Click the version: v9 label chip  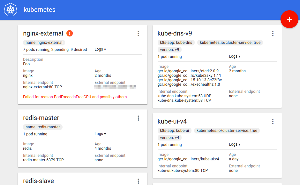click(169, 49)
